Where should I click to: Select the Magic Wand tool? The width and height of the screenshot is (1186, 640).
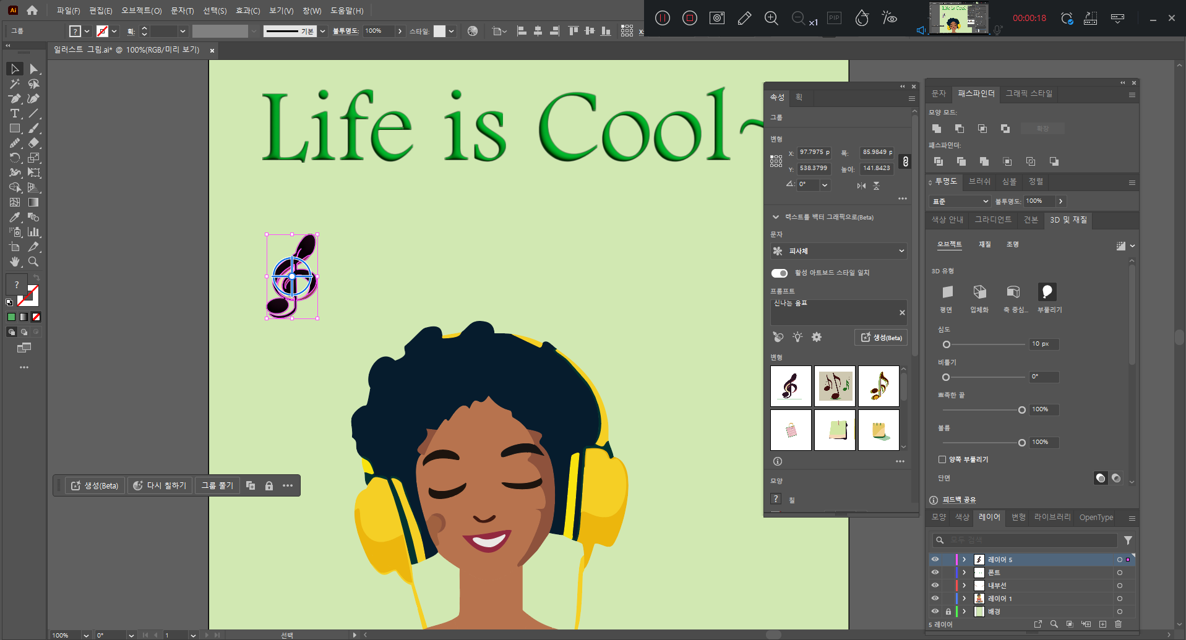(14, 84)
